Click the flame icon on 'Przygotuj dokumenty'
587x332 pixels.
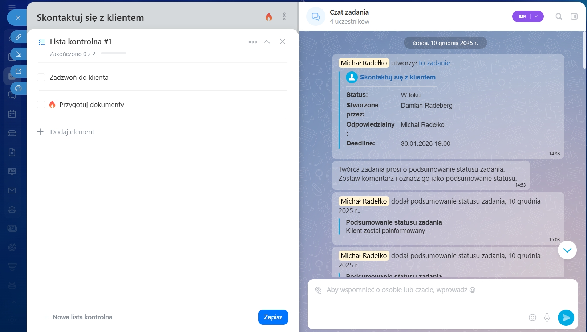pos(52,104)
